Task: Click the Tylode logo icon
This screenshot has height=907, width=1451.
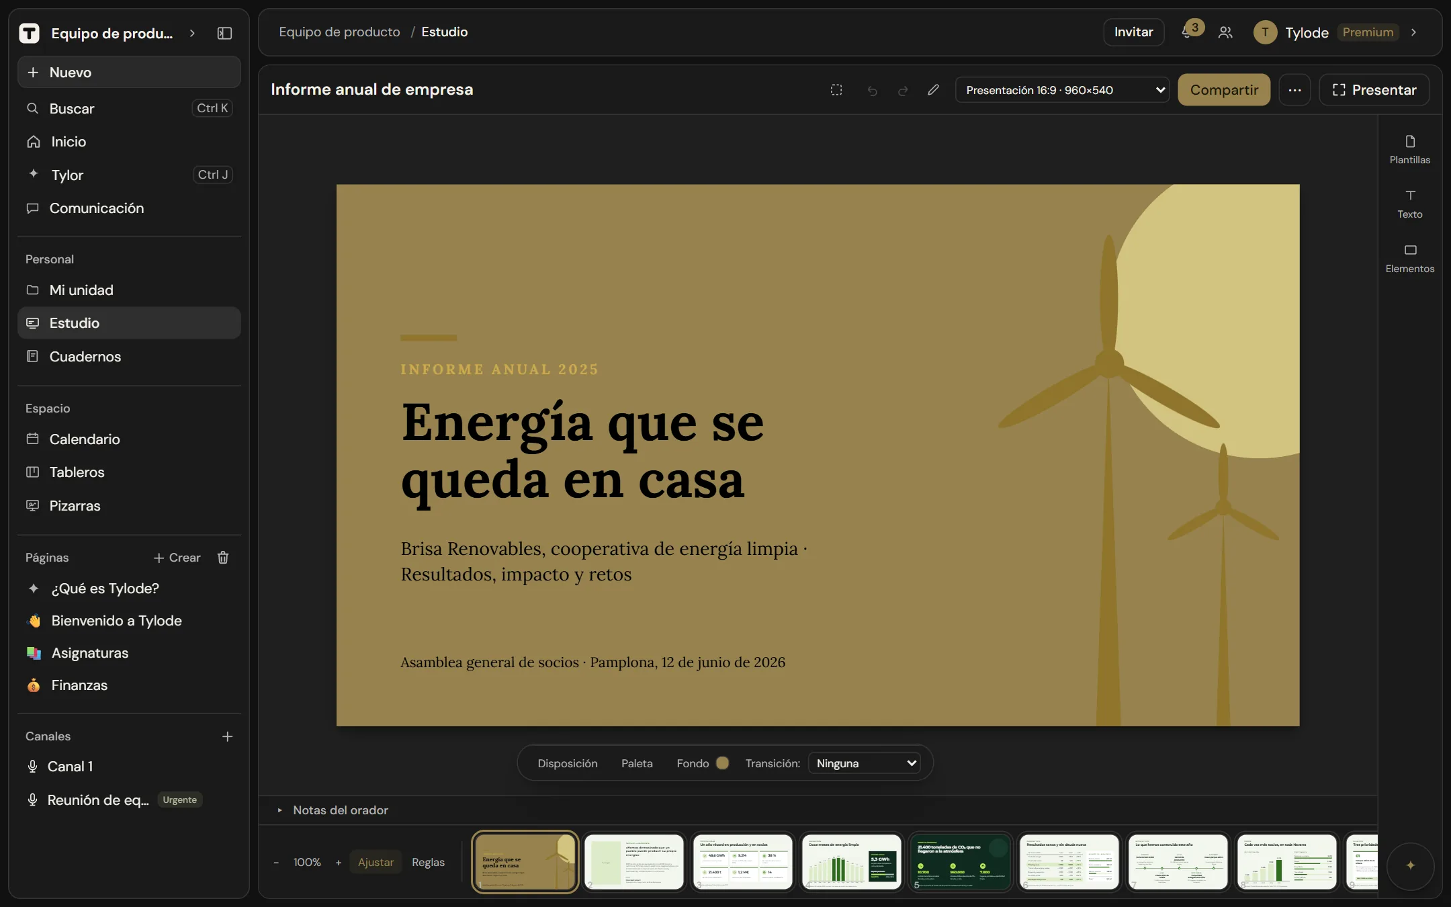Action: 29,33
